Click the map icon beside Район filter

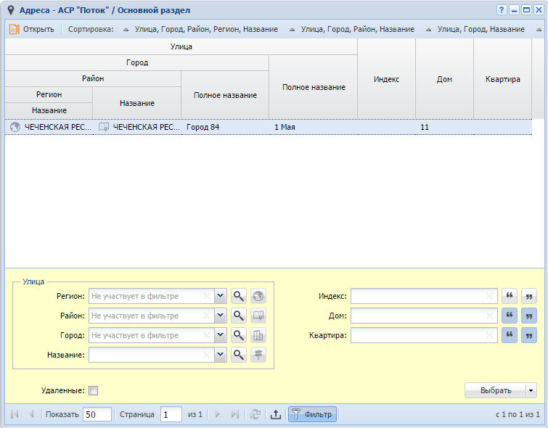[258, 316]
